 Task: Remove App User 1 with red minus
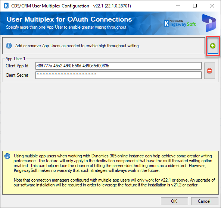coord(209,71)
